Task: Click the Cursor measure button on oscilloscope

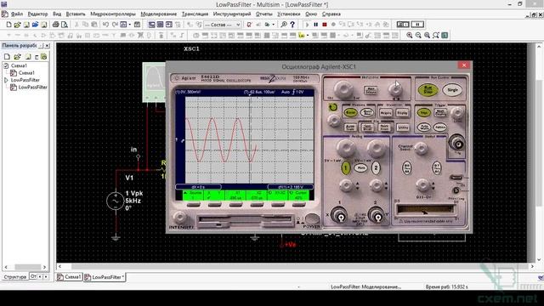Action: pos(350,112)
